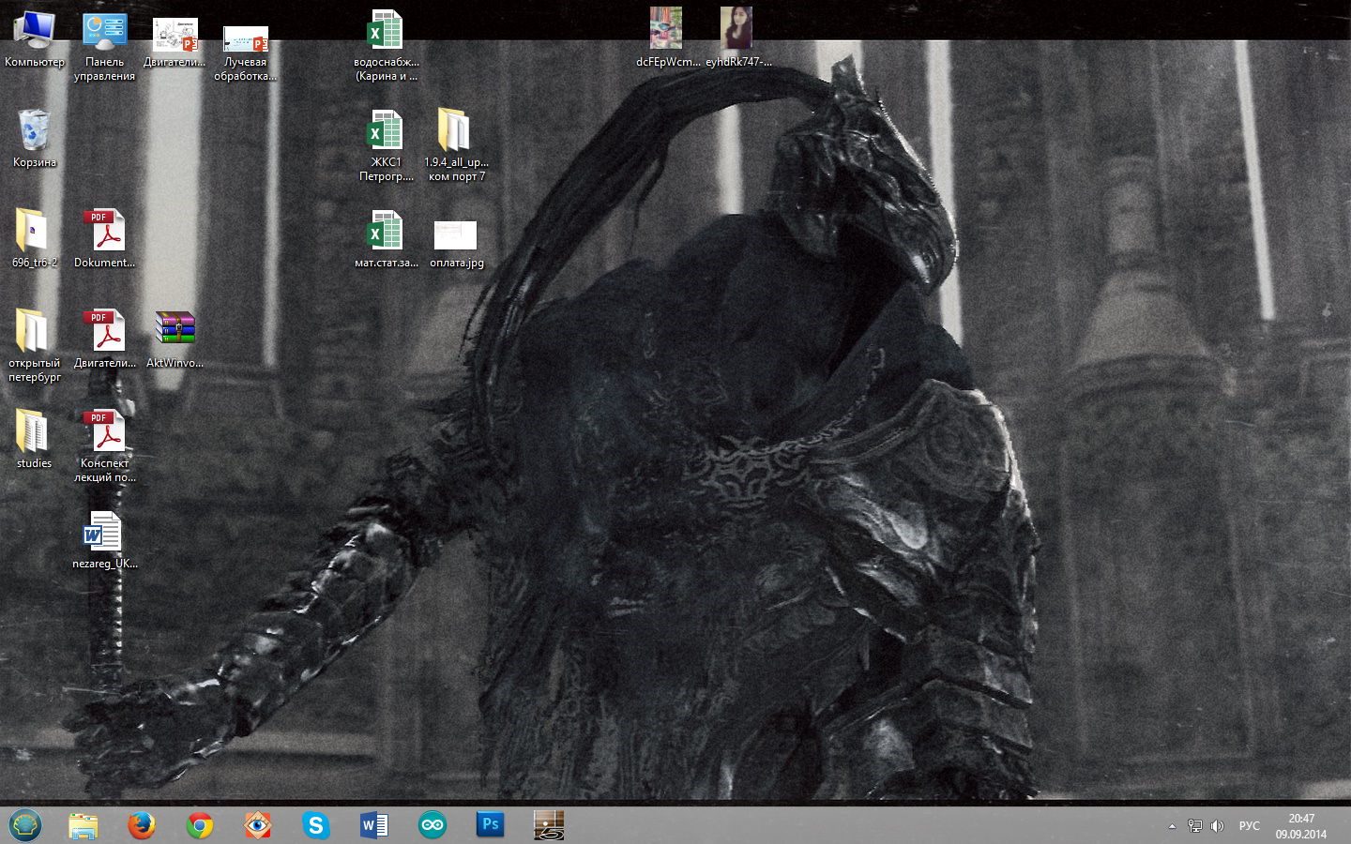Open the Компьютер desktop icon

coord(35,39)
